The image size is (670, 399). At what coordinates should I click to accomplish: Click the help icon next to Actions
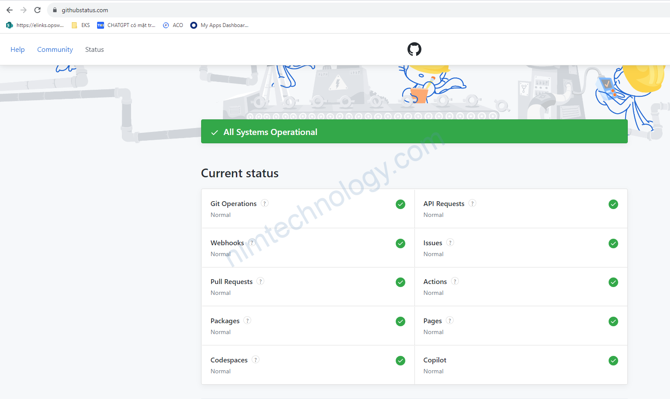[x=455, y=281]
